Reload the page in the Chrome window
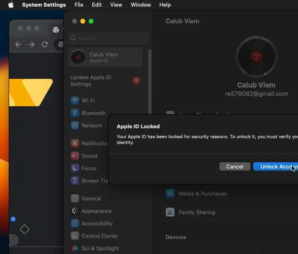This screenshot has height=254, width=298. (45, 44)
